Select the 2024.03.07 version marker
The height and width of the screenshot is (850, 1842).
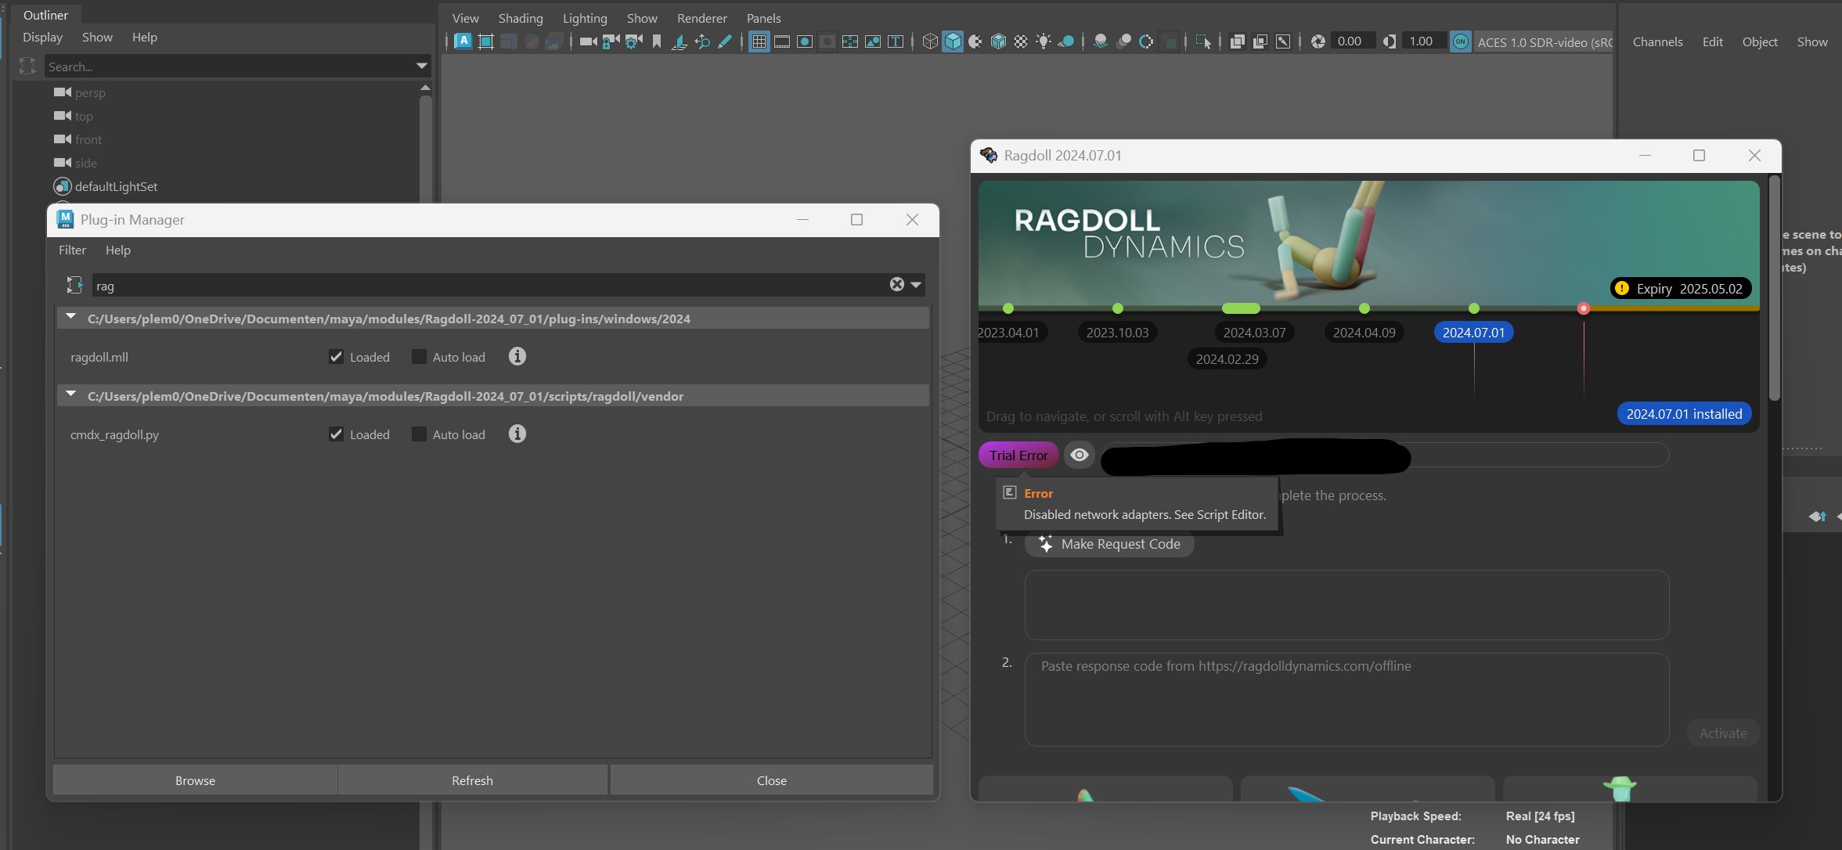[1254, 333]
